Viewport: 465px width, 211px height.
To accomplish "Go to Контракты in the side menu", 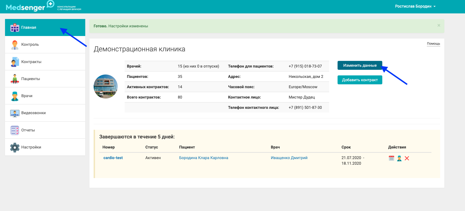I will [x=31, y=62].
